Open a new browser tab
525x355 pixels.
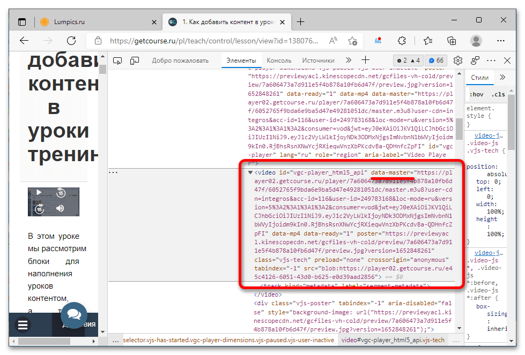pos(301,22)
